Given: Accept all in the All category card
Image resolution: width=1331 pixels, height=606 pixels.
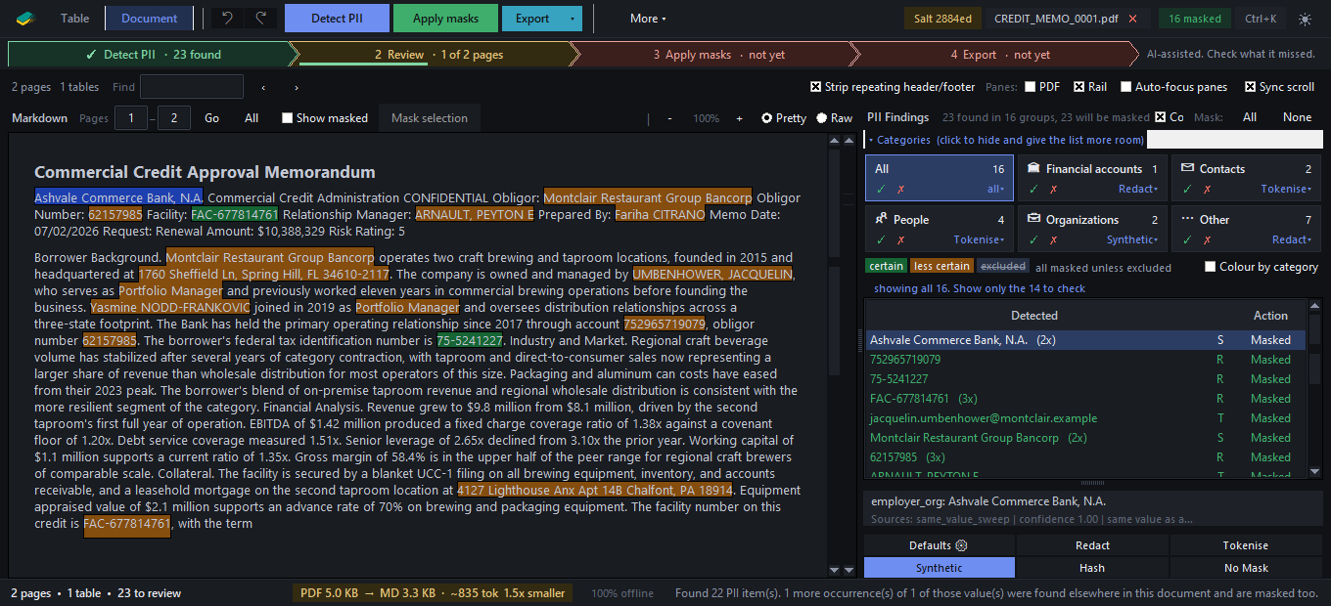Looking at the screenshot, I should click(881, 189).
